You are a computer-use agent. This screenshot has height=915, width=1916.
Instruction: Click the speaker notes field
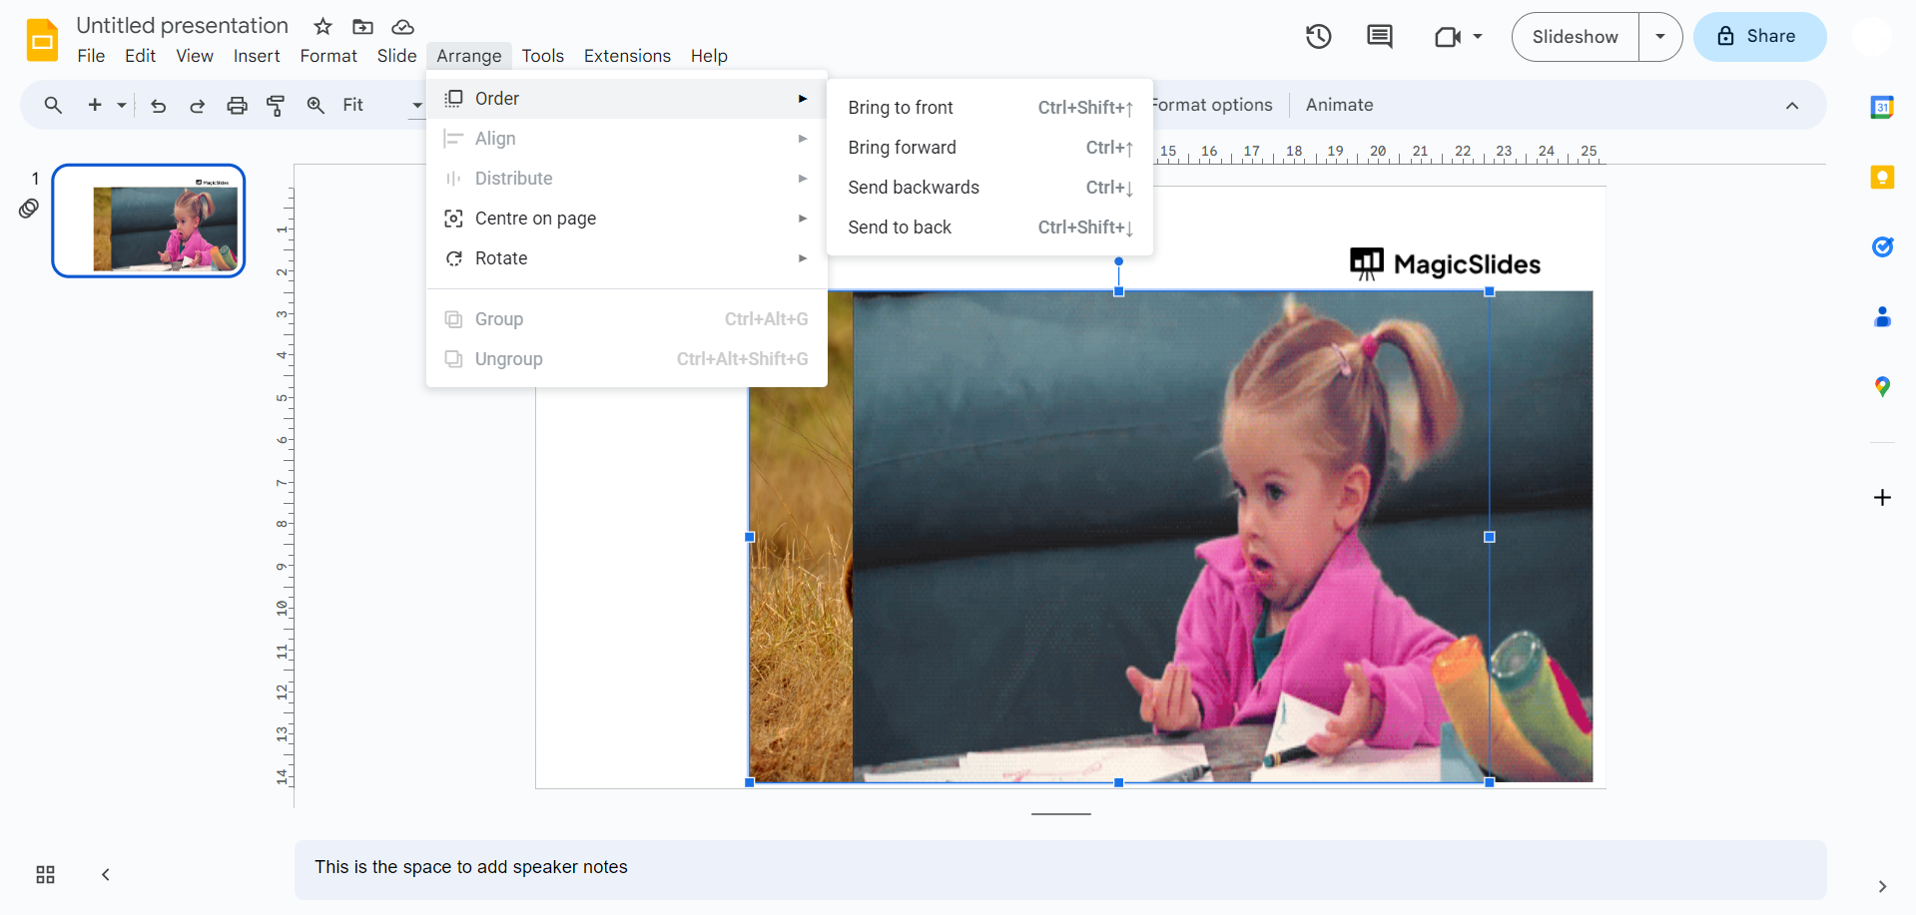pos(1060,869)
